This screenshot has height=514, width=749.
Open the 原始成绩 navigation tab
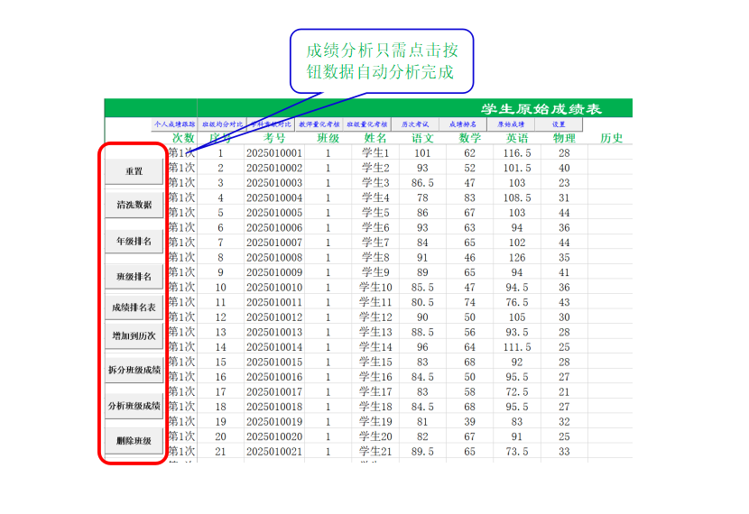point(511,124)
